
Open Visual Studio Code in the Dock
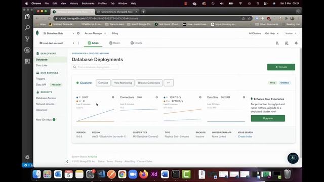pos(101,174)
